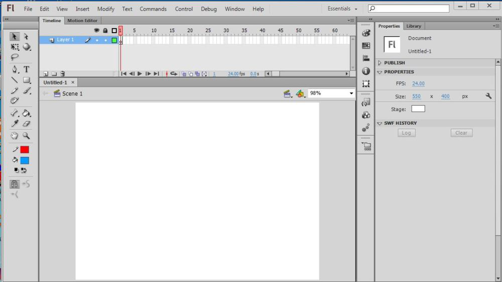
Task: Toggle outlines for all layers icon
Action: [114, 31]
